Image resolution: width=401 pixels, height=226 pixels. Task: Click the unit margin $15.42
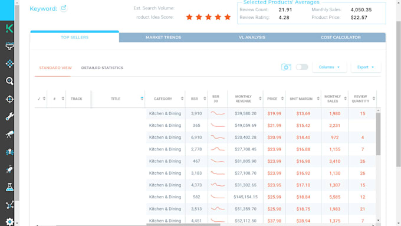coord(303,126)
